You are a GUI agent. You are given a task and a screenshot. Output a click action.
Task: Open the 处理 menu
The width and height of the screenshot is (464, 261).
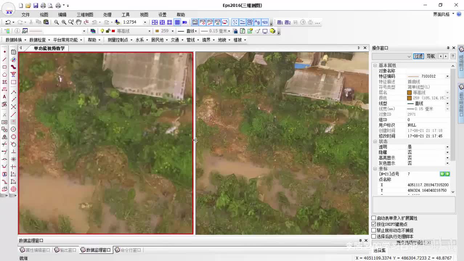click(107, 15)
